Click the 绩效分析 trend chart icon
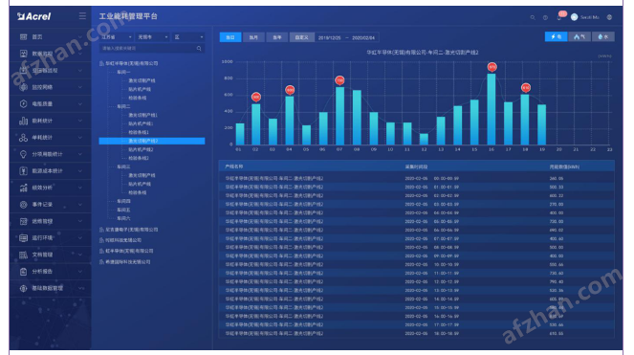The width and height of the screenshot is (634, 355). click(x=24, y=188)
